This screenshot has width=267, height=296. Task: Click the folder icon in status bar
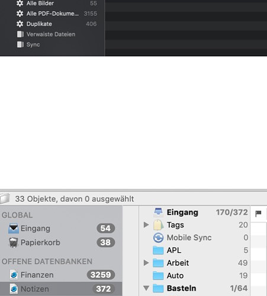coord(5,198)
